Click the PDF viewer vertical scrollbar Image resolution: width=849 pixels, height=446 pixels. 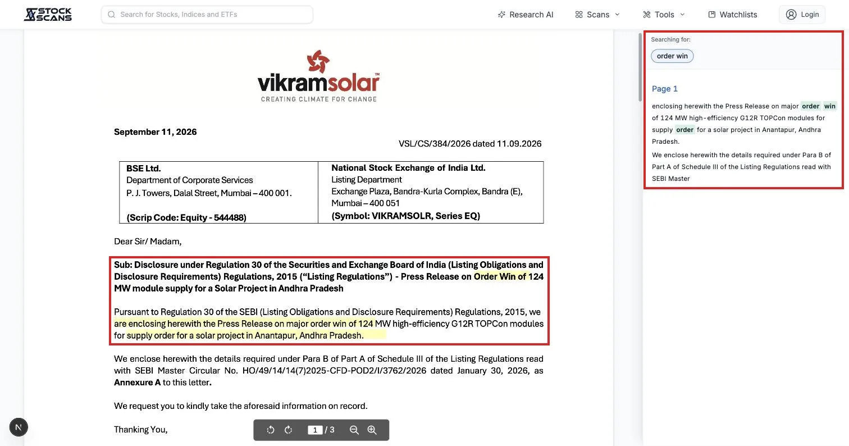(x=639, y=67)
